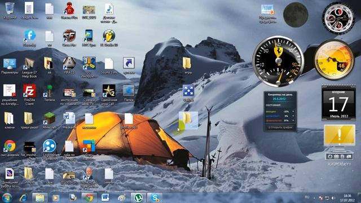
Task: Open the гайд по text file
Action: tap(69, 149)
